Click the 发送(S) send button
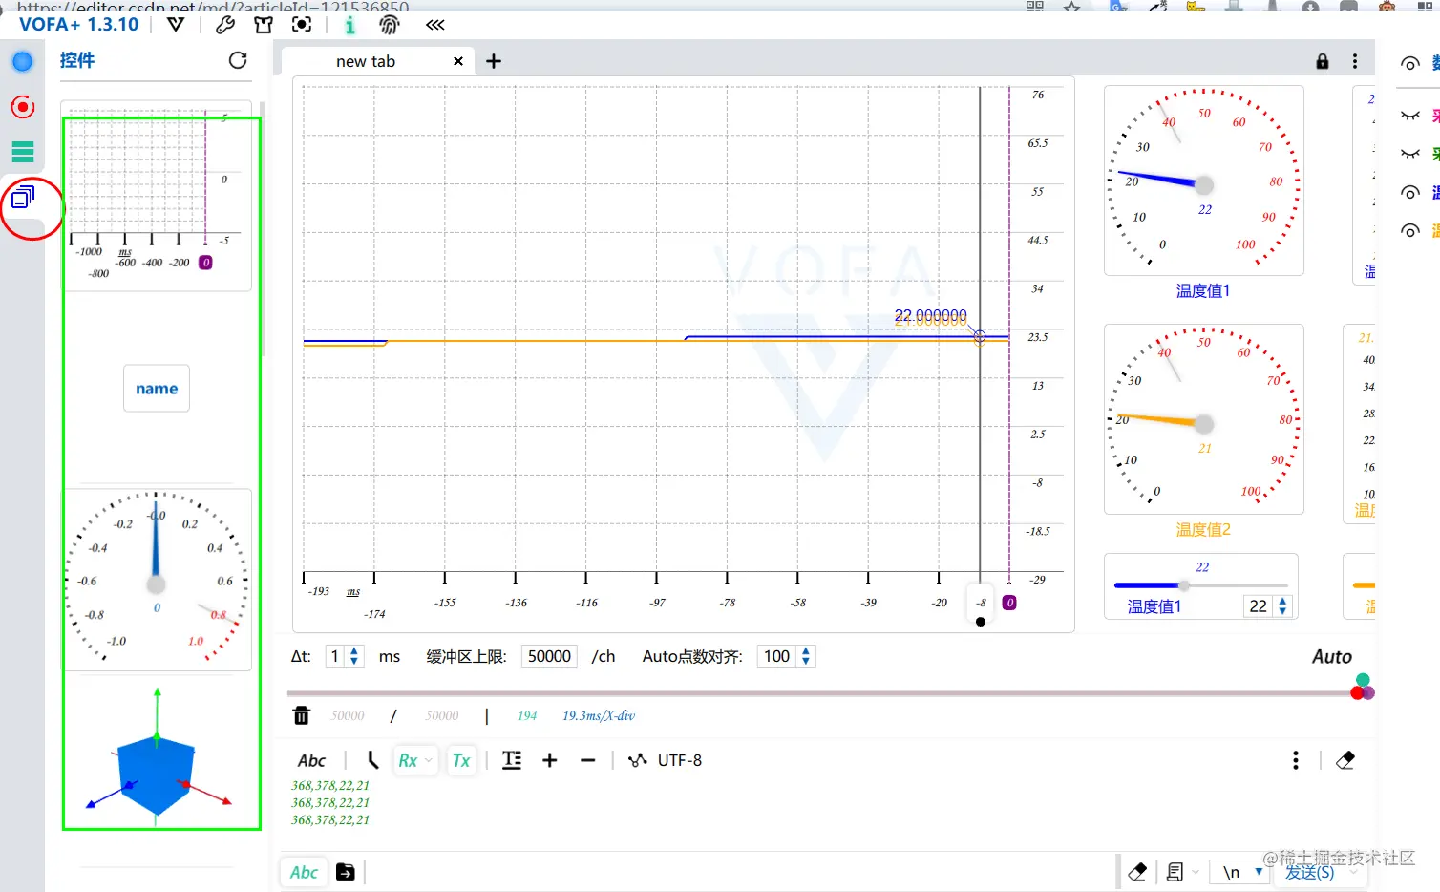Image resolution: width=1440 pixels, height=892 pixels. [x=1309, y=872]
